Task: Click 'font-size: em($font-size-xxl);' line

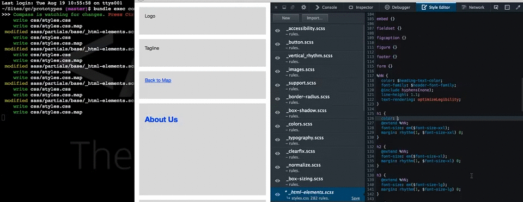Action: (x=415, y=128)
